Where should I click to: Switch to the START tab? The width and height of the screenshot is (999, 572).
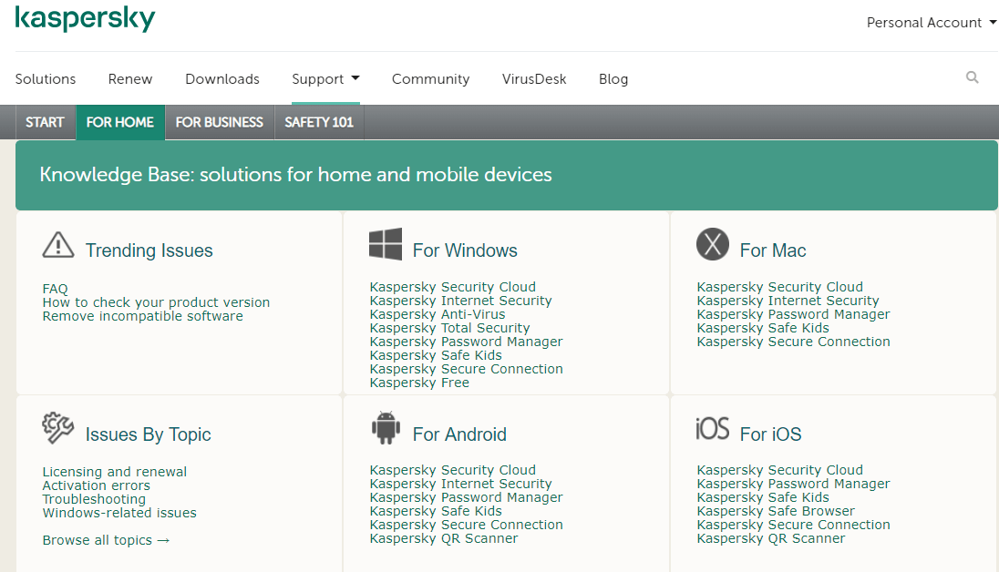(45, 122)
